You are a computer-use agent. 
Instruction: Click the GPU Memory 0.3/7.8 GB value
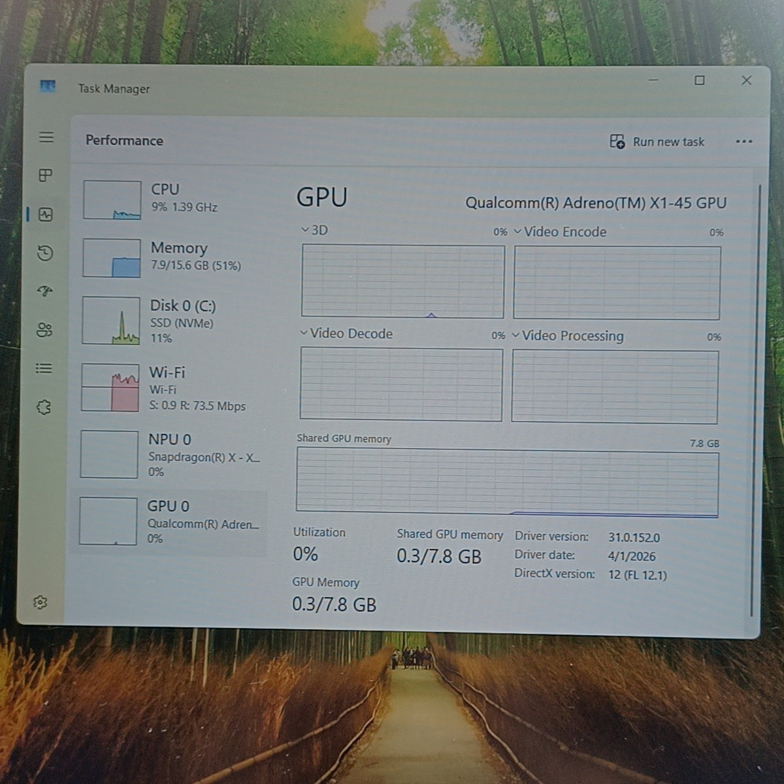[x=334, y=604]
